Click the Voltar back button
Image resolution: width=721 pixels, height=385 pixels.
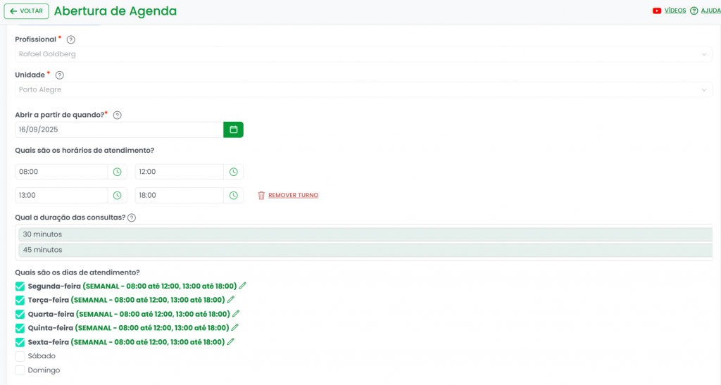click(x=27, y=11)
